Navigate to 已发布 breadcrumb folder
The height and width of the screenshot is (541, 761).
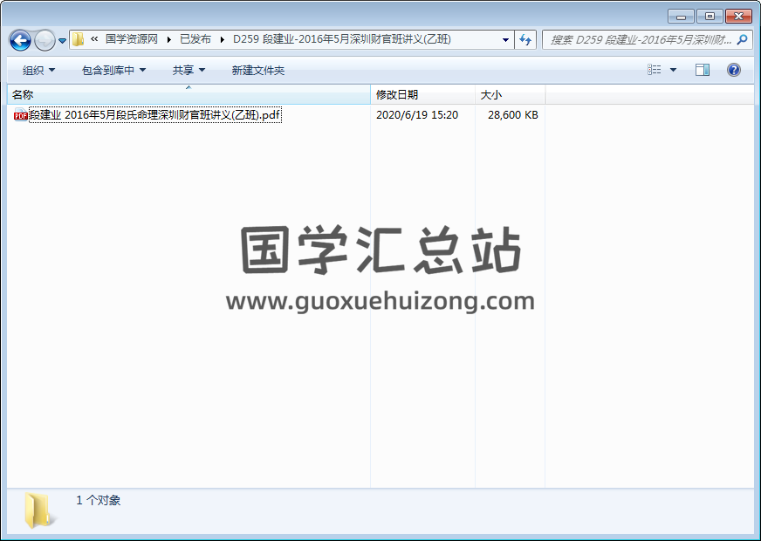(195, 39)
